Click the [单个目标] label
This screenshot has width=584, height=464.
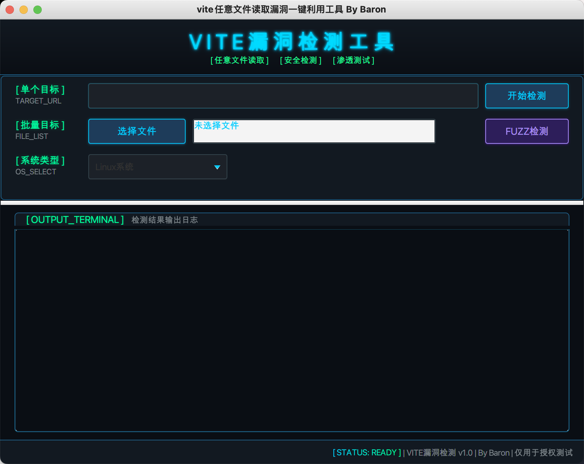(40, 90)
